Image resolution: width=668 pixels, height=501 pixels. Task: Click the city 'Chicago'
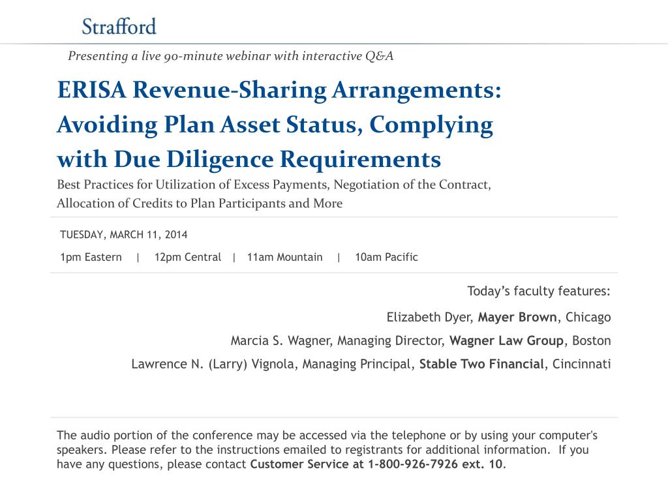[588, 318]
